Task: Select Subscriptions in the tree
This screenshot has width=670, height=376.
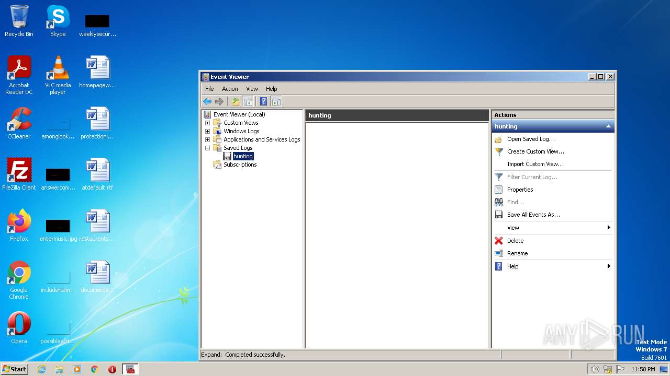Action: click(240, 164)
